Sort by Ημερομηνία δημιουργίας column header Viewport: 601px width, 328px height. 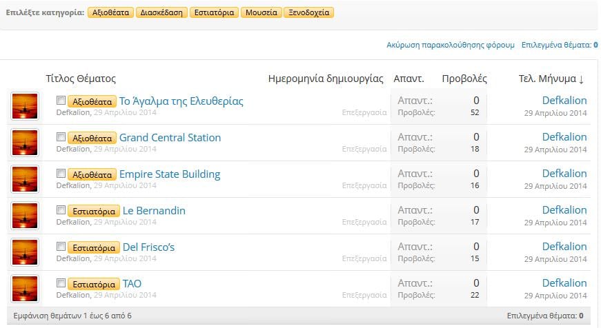click(325, 79)
